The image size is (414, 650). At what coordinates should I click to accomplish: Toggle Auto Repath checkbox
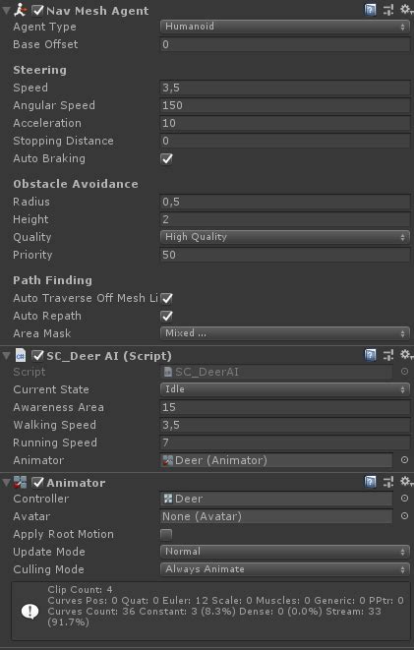166,317
